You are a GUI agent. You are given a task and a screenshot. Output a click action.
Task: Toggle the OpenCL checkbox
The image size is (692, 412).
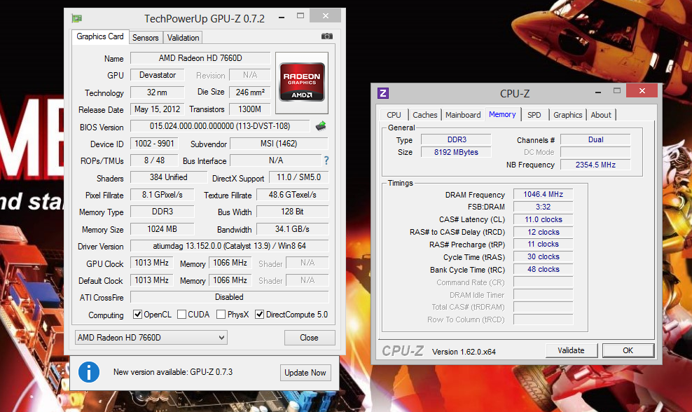click(138, 315)
